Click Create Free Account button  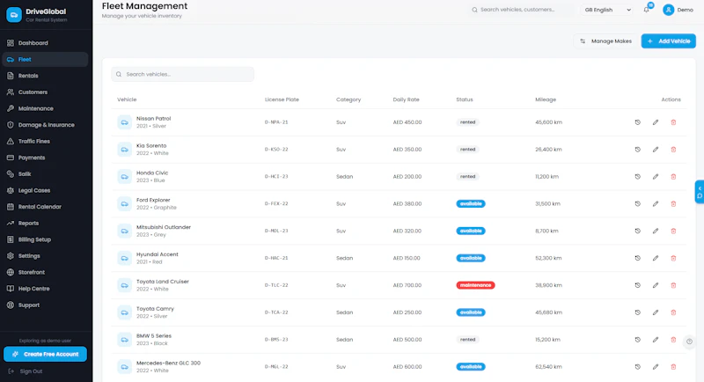(45, 354)
